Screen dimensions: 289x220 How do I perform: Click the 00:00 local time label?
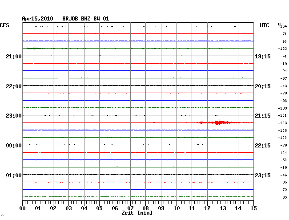tap(14, 146)
